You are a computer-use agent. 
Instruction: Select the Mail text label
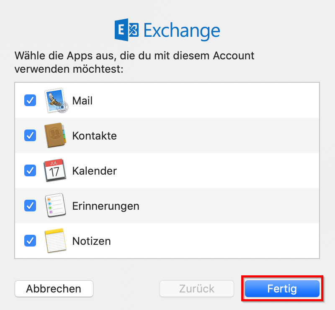point(82,101)
